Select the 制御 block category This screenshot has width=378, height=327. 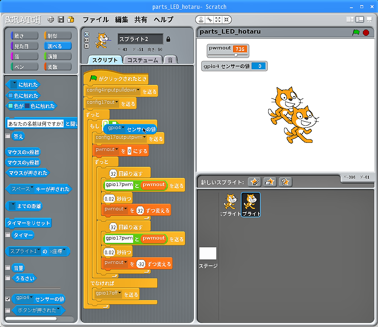tap(58, 36)
